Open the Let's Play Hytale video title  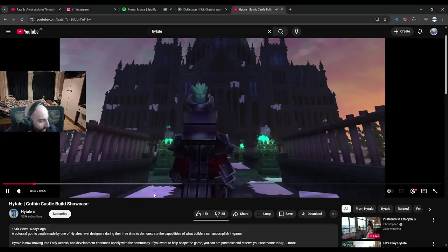[394, 243]
